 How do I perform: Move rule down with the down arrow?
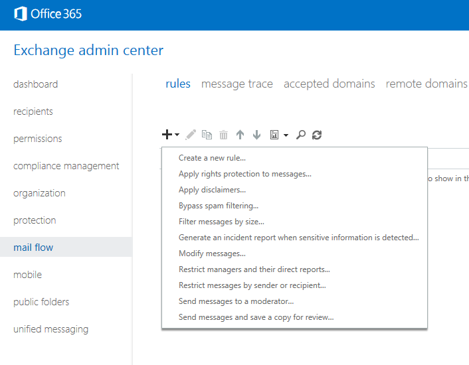(x=256, y=135)
